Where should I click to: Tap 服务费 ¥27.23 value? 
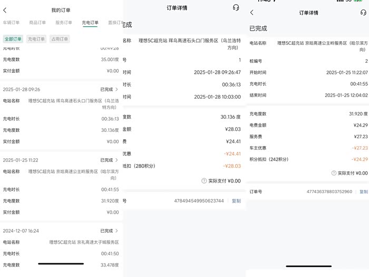(x=361, y=137)
